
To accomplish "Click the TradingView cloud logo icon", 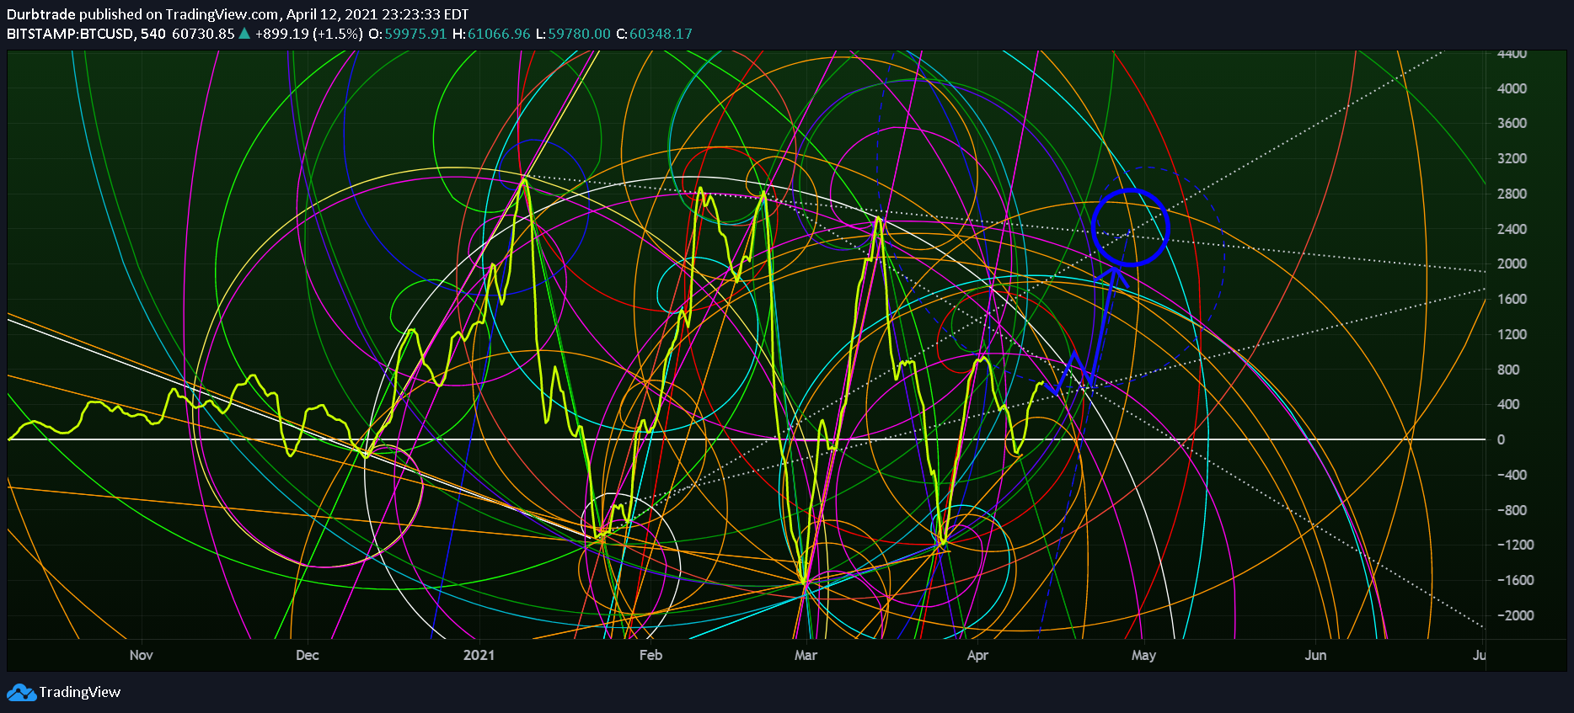I will coord(21,693).
